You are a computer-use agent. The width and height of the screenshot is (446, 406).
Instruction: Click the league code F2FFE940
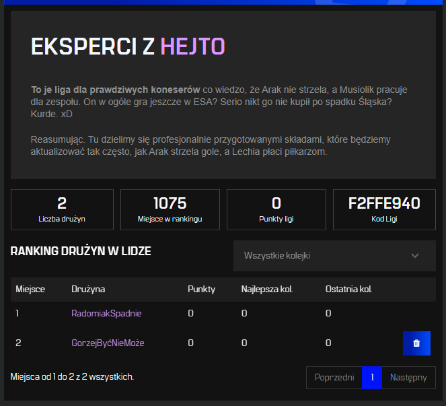point(384,203)
